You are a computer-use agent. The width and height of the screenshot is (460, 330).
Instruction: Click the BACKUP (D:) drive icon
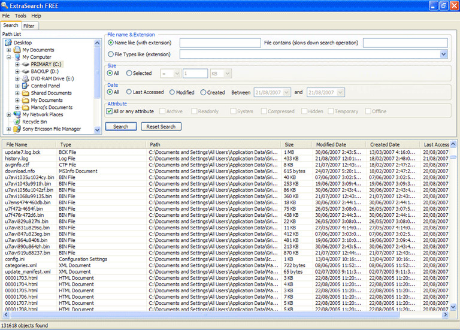26,71
